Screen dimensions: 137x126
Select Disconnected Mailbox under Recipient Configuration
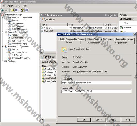(21, 58)
